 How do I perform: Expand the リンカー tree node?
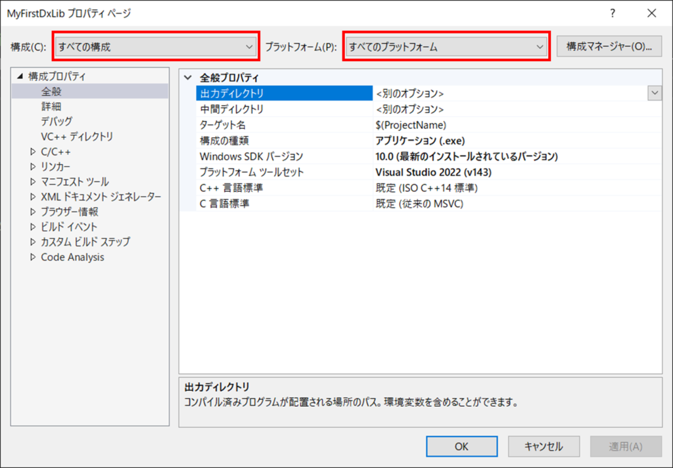[x=34, y=167]
